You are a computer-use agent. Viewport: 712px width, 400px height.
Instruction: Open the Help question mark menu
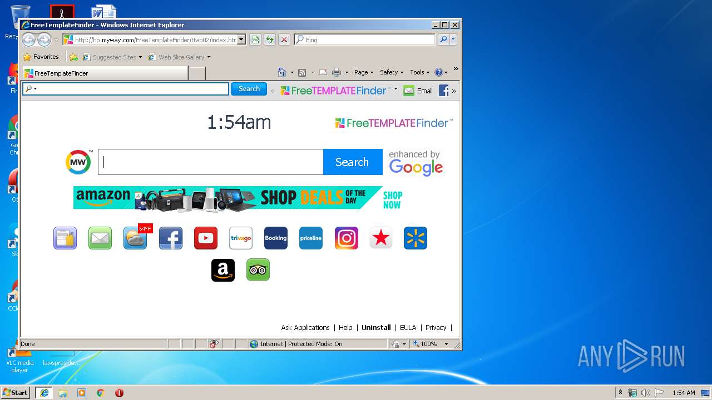click(441, 72)
